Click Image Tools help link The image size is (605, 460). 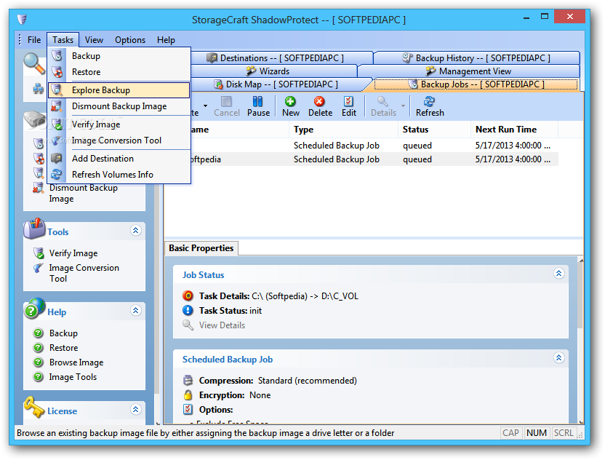73,377
